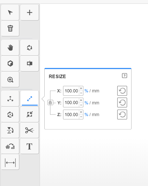Viewport: 148px width, 186px height.
Task: Toggle the uniform scaling lock
Action: click(x=50, y=102)
